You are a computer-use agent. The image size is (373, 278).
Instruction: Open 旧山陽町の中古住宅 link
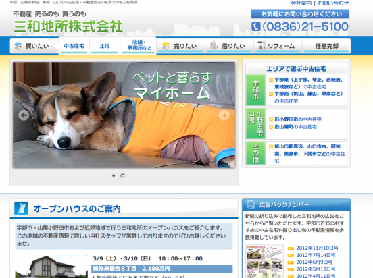tap(295, 127)
